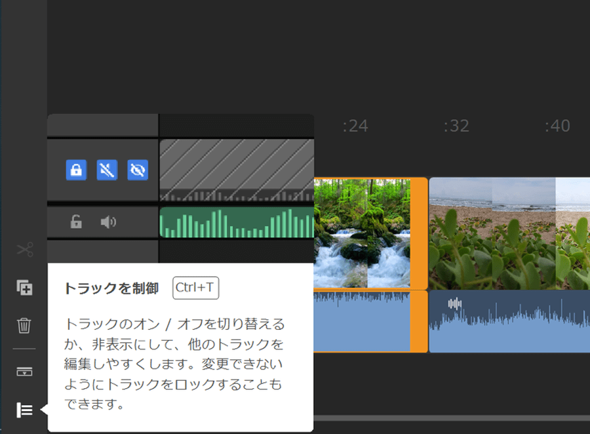The width and height of the screenshot is (590, 434).
Task: Click the track control icon
Action: point(24,410)
